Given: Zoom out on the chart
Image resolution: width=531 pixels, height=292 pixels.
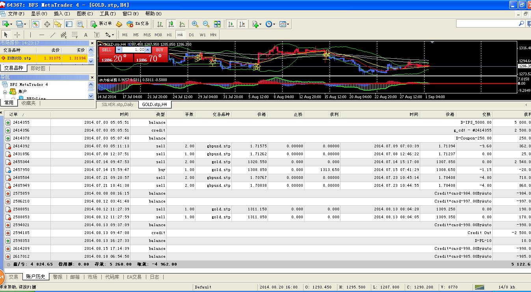Looking at the screenshot, I should click(206, 24).
